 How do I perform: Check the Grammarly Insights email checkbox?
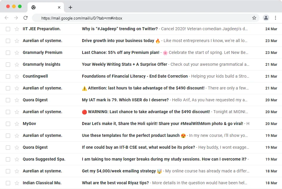[x=8, y=65]
